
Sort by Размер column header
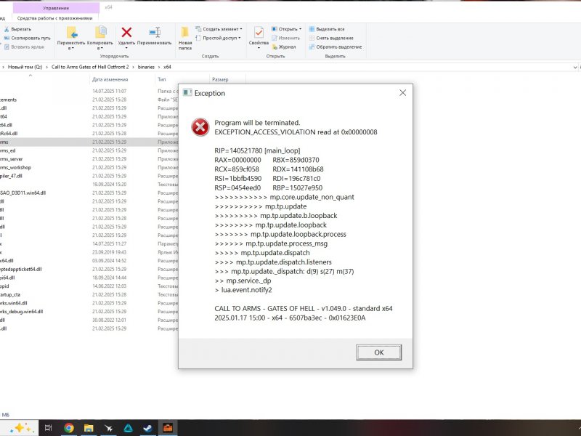tap(220, 79)
